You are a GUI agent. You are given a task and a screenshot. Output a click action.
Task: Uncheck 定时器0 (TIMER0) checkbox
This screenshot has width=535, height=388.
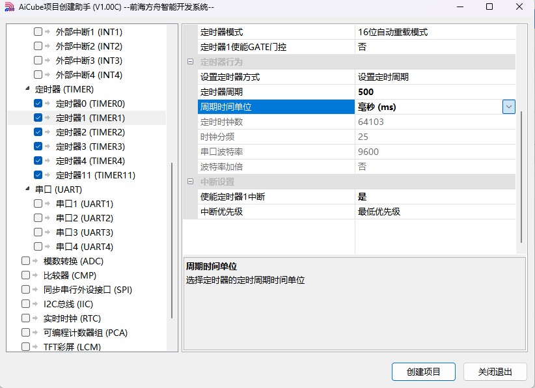click(x=38, y=103)
